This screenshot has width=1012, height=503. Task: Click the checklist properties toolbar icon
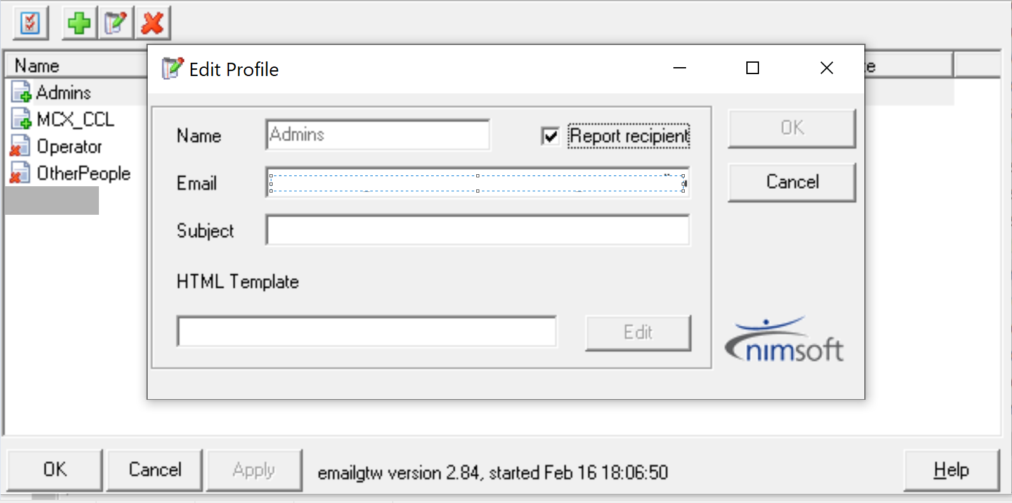coord(30,23)
